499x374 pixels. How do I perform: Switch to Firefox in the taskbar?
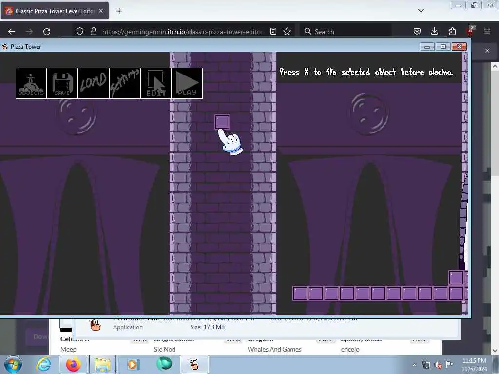74,365
